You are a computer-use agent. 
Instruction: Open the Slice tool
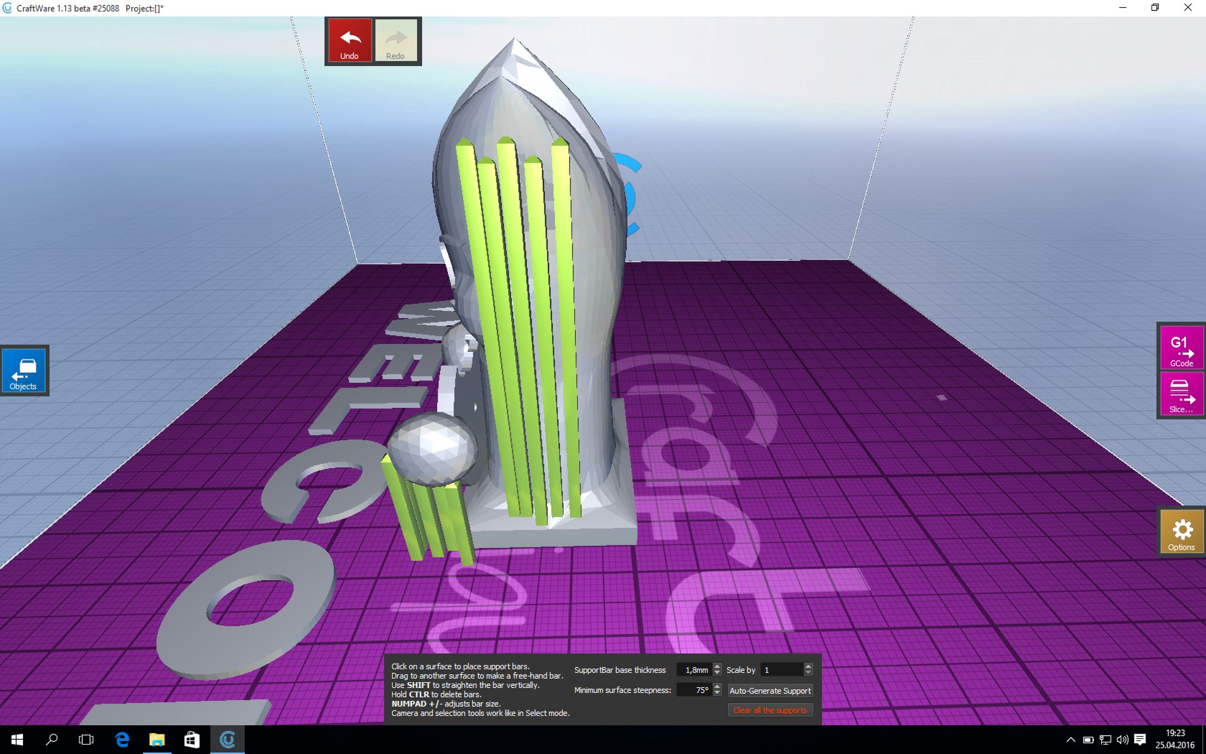(1181, 394)
